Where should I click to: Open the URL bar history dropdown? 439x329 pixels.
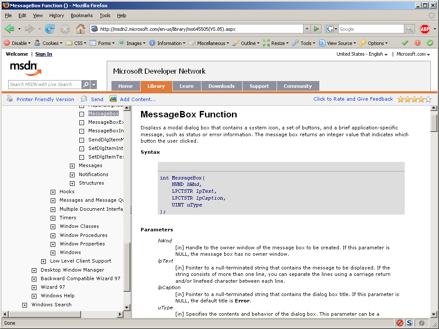pyautogui.click(x=307, y=29)
